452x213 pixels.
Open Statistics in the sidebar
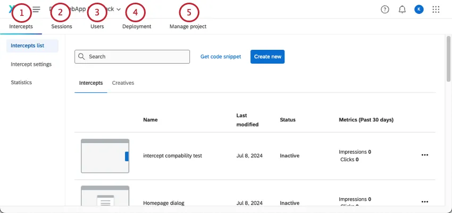(21, 83)
